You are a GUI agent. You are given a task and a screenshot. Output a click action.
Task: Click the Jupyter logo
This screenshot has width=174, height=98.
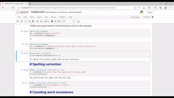pyautogui.click(x=23, y=12)
